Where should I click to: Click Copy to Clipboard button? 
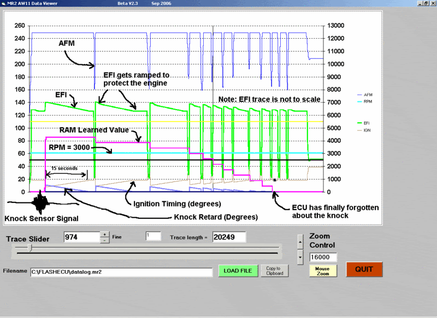275,271
